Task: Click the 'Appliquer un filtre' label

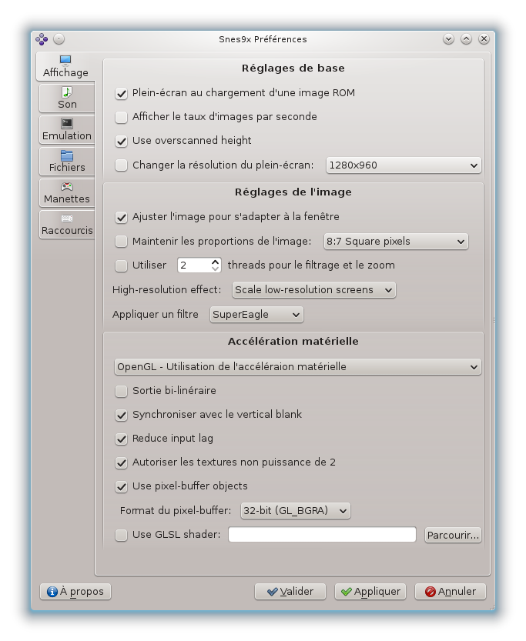Action: 155,315
